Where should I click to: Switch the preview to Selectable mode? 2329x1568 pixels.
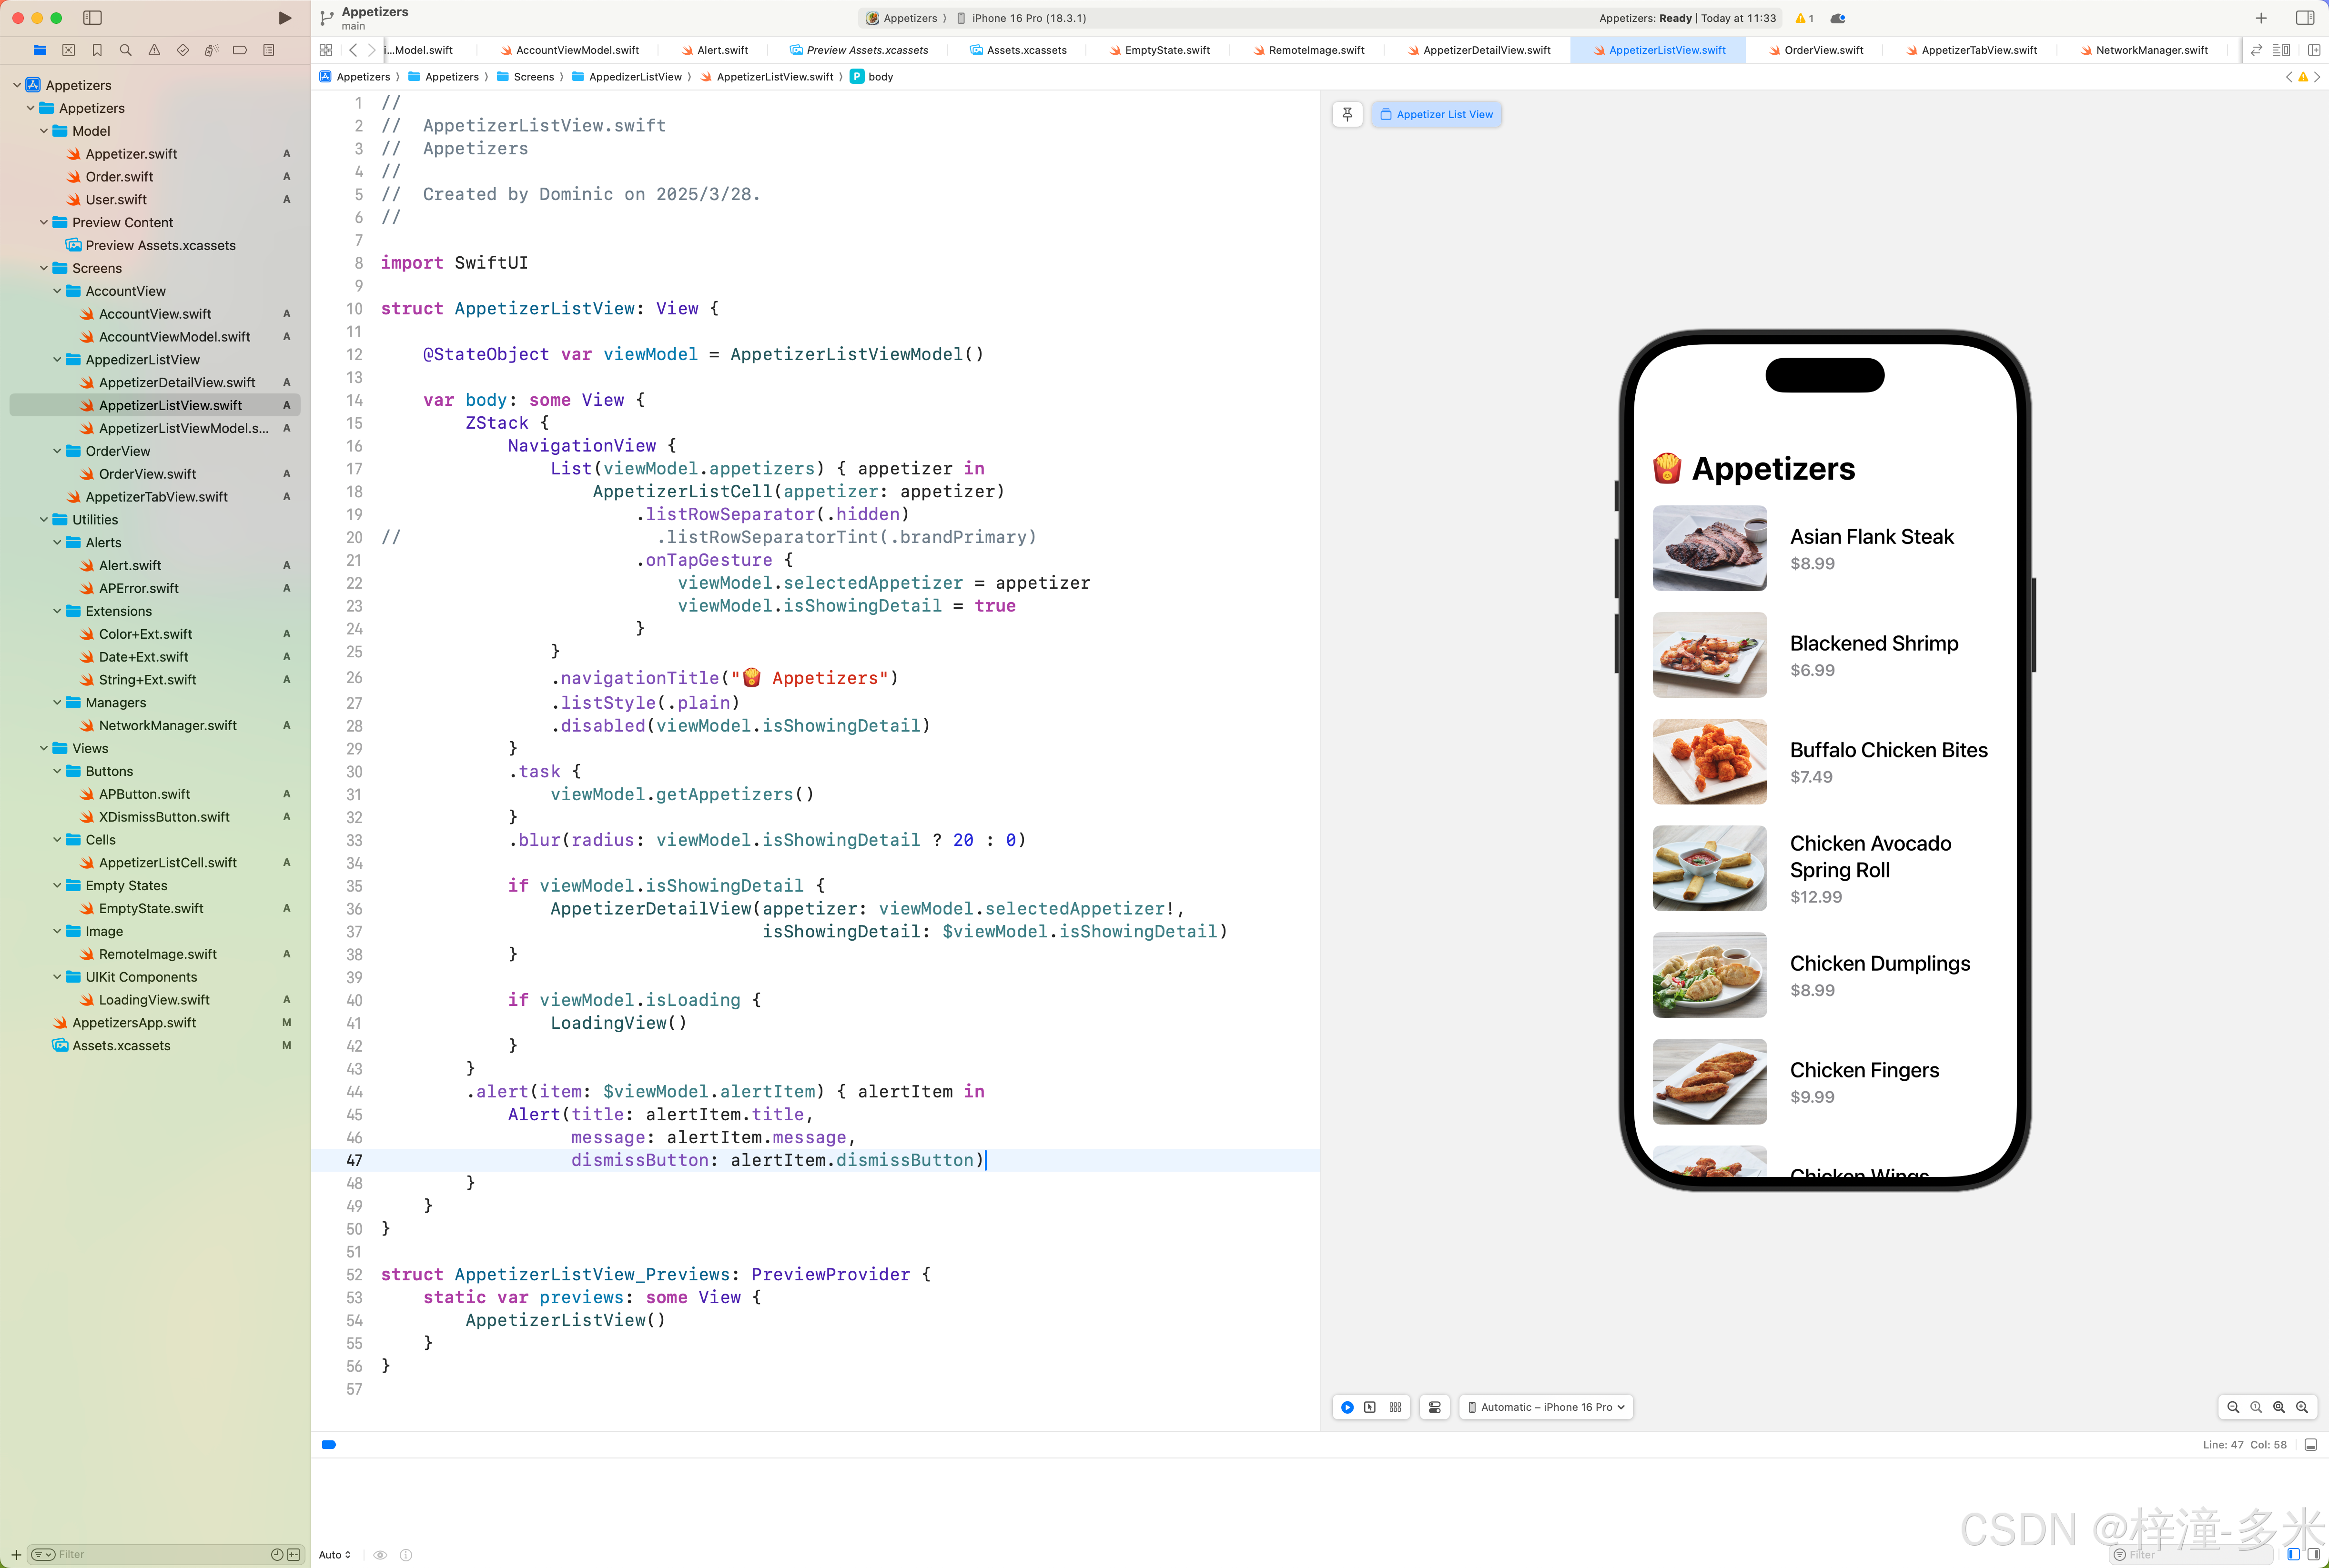click(1369, 1407)
